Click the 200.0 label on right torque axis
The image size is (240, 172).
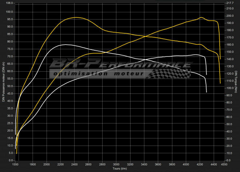[x=230, y=16]
